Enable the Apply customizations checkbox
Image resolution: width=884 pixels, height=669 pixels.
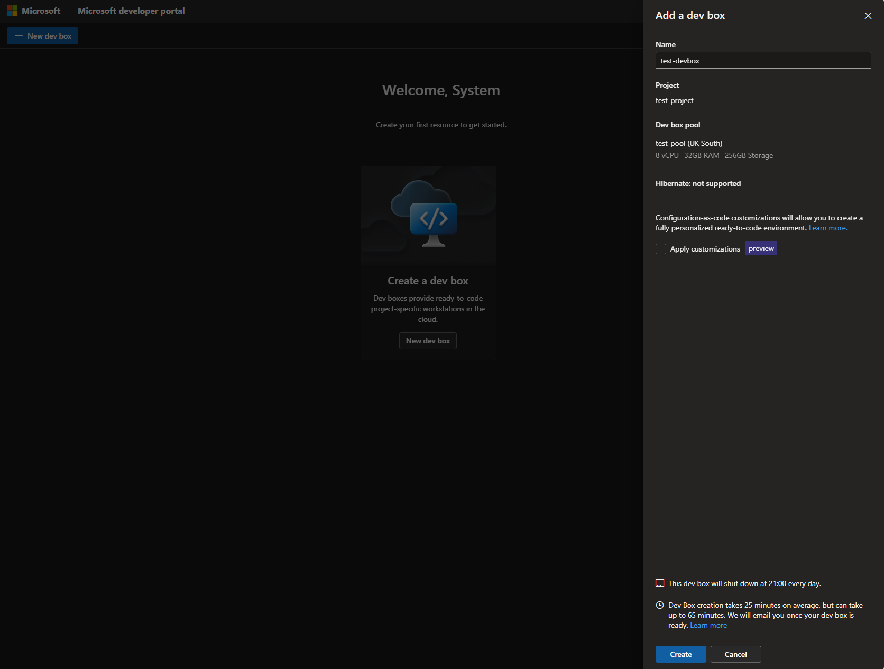point(660,248)
